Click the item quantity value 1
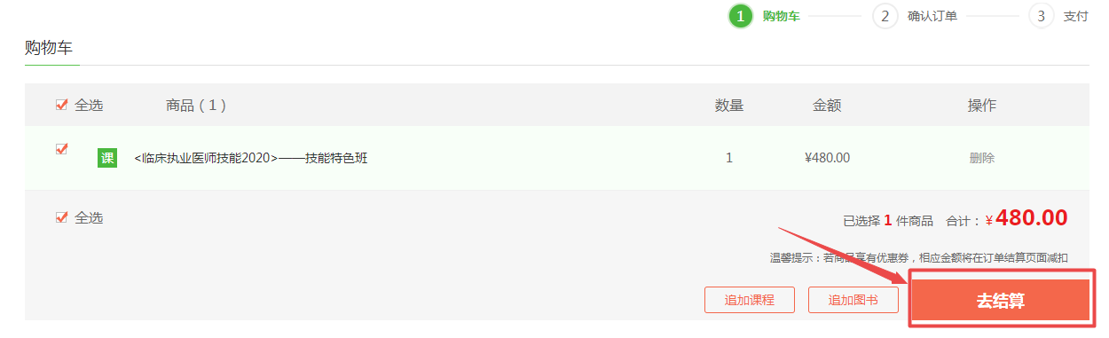 click(729, 158)
